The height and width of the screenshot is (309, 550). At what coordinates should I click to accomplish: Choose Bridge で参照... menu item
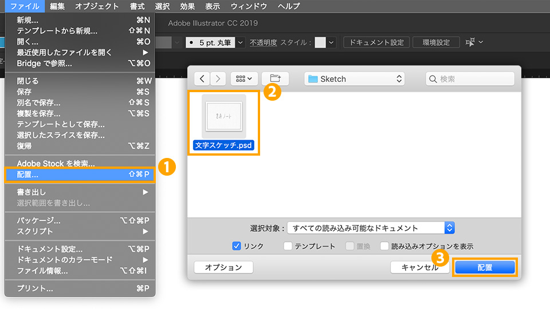[80, 64]
